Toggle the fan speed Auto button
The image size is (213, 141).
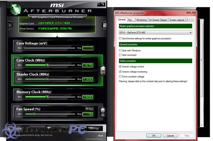pos(90,109)
